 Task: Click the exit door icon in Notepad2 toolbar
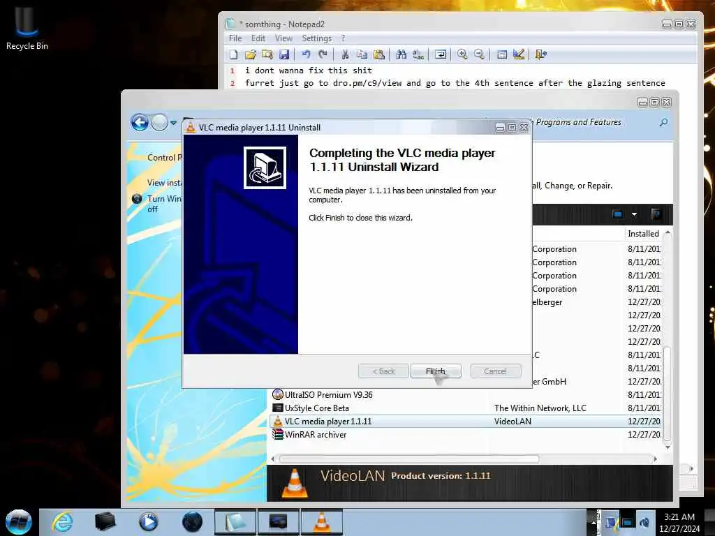(541, 54)
